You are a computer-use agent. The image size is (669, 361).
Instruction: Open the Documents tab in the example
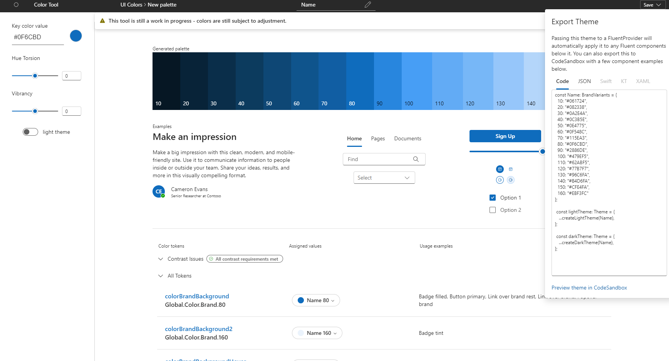coord(407,138)
